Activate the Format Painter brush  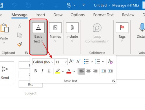coord(20,44)
